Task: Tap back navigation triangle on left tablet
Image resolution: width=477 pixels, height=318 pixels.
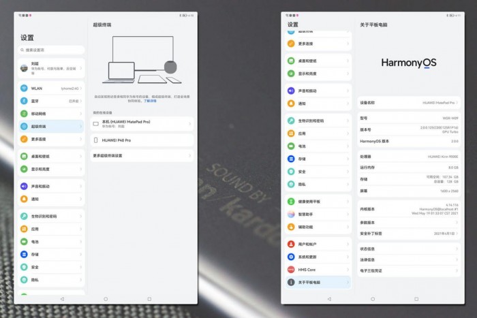Action: 62,299
